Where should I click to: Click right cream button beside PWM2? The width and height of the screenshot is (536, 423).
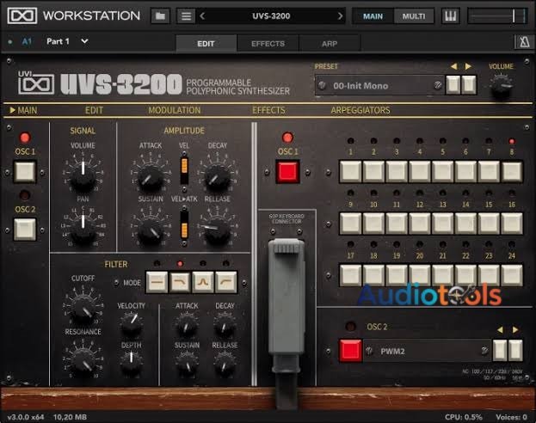coord(515,350)
